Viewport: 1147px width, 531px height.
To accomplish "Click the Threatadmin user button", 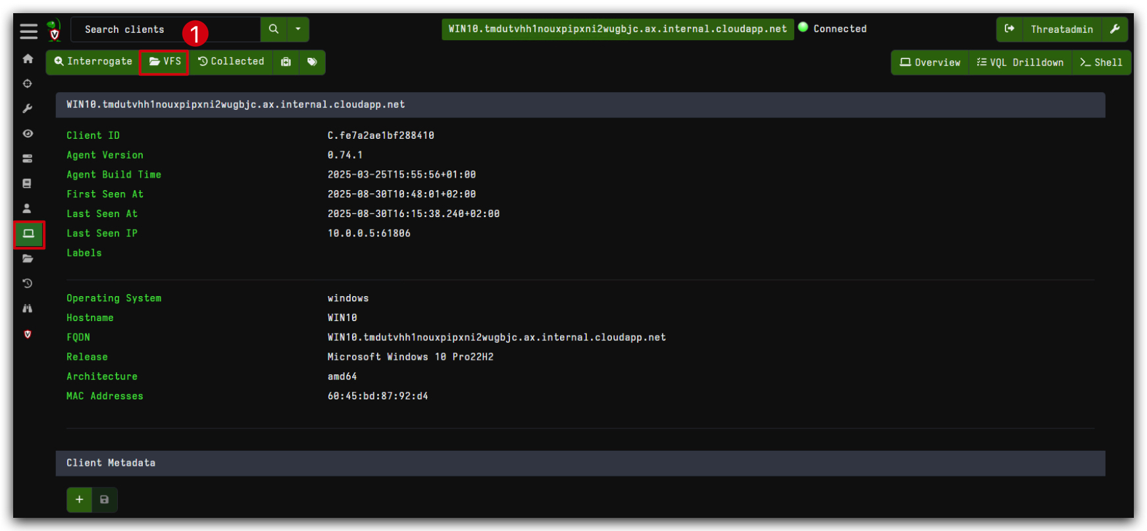I will coord(1062,29).
